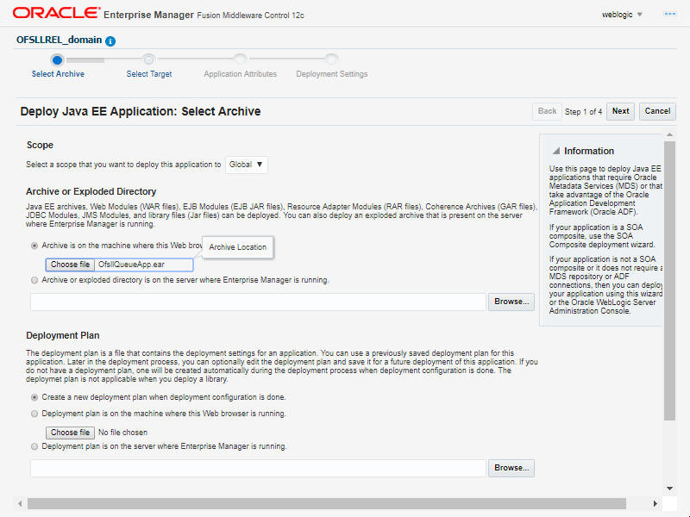Screen dimensions: 690x517
Task: Open the three-dots menu at top right
Action: pos(669,14)
